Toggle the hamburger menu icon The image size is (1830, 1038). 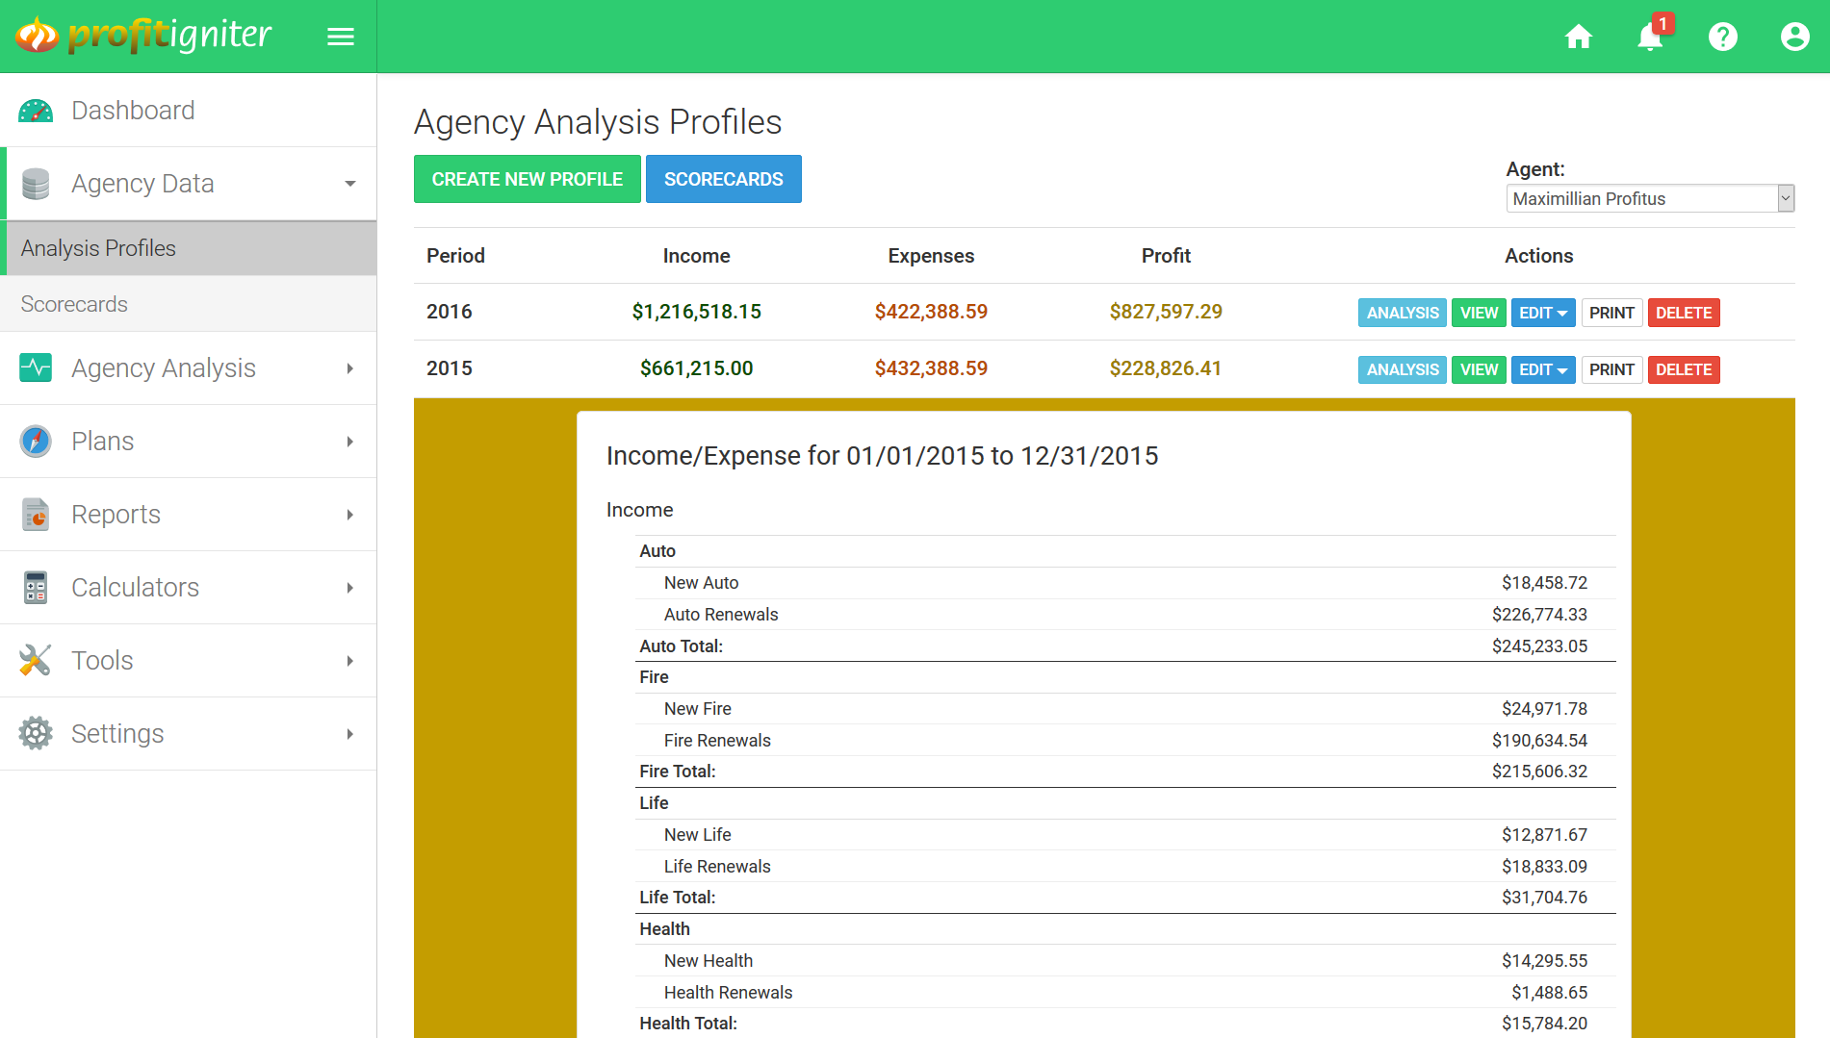(341, 37)
